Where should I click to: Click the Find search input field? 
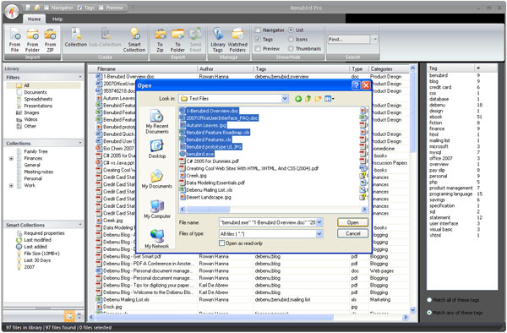(349, 39)
